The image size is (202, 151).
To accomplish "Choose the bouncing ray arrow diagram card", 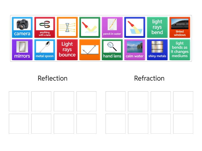I will point(90,50).
